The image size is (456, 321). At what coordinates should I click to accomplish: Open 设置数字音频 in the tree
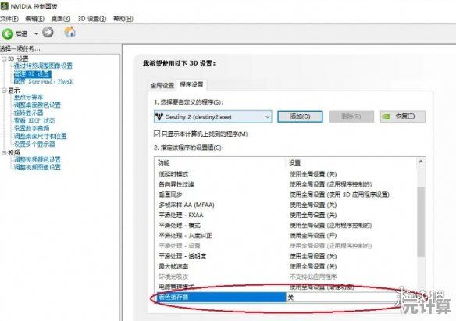tap(31, 128)
